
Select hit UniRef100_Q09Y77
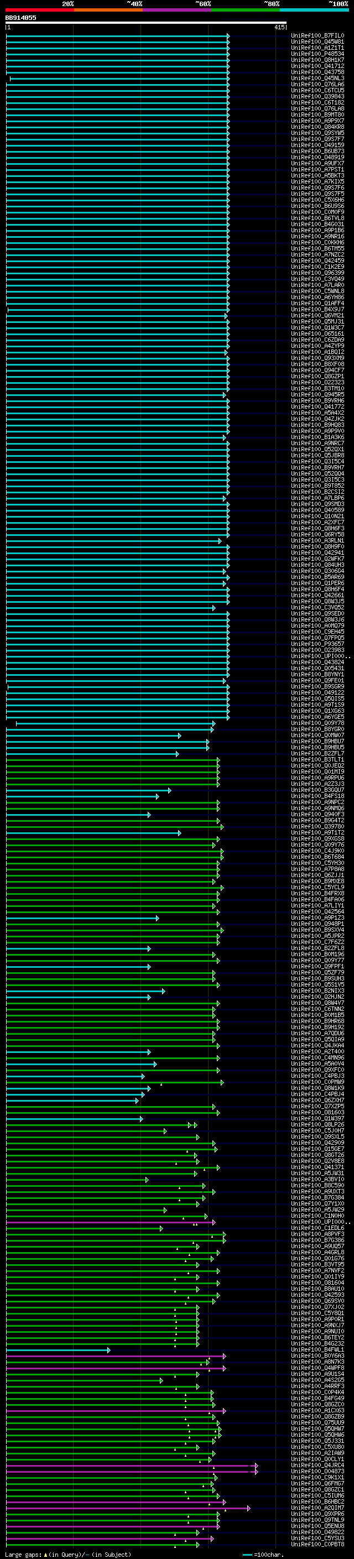[317, 961]
